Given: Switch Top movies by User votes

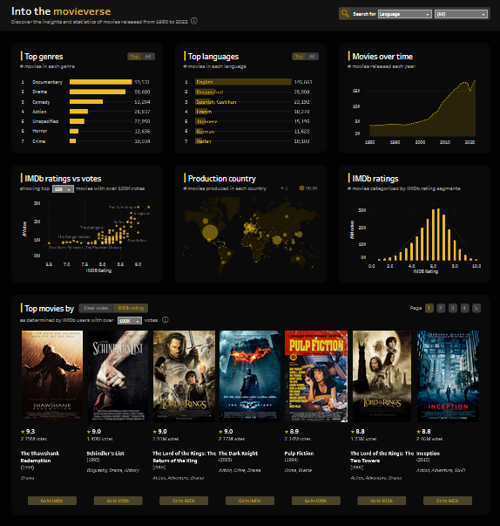Looking at the screenshot, I should tap(96, 308).
